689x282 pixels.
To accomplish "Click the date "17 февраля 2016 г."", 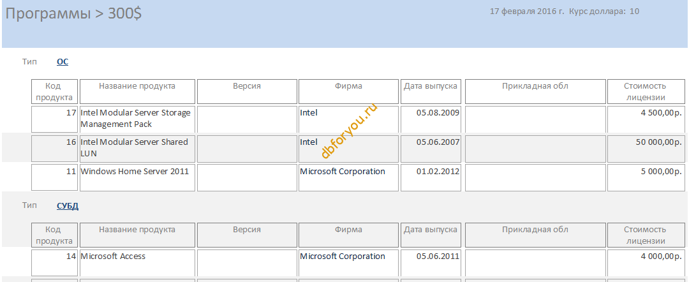I will (x=527, y=11).
